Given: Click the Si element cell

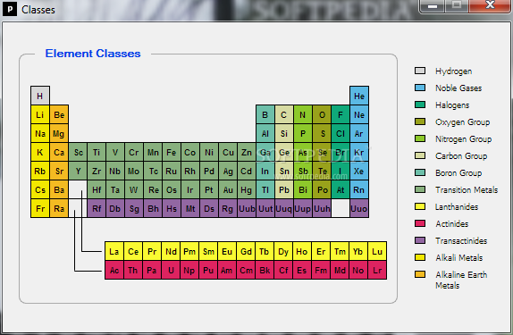Looking at the screenshot, I should click(284, 133).
